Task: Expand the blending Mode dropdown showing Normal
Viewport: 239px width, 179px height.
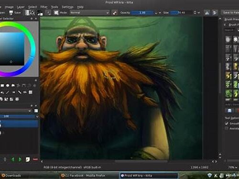Action: 90,12
